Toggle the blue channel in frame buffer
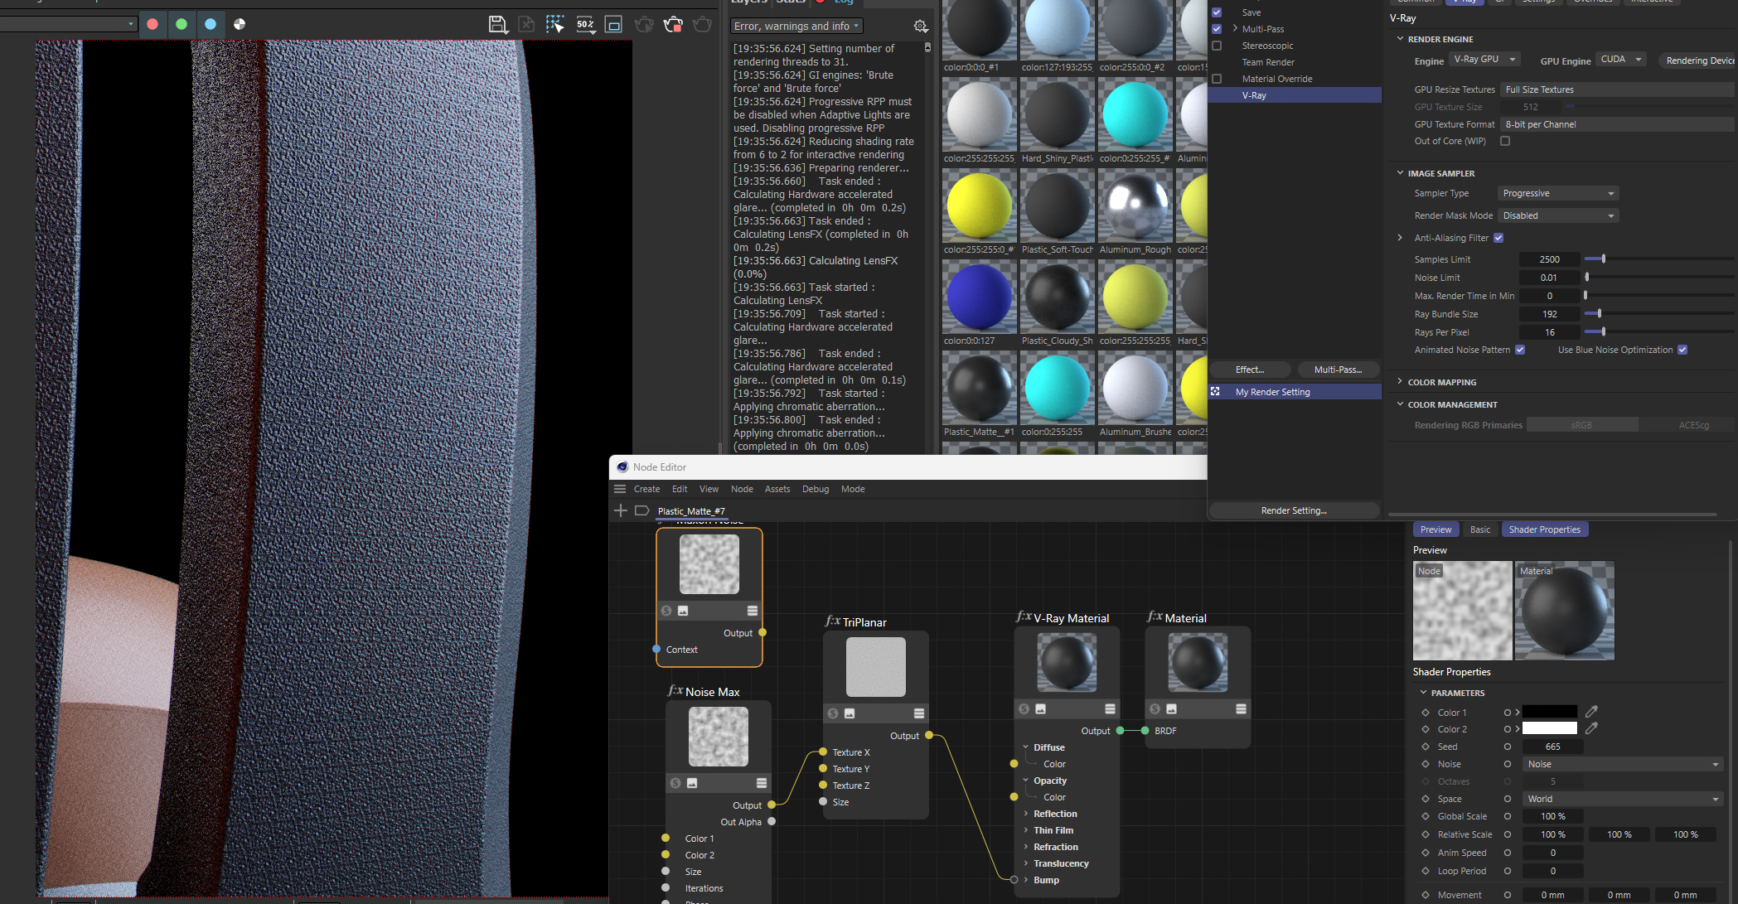The height and width of the screenshot is (904, 1738). 211,24
